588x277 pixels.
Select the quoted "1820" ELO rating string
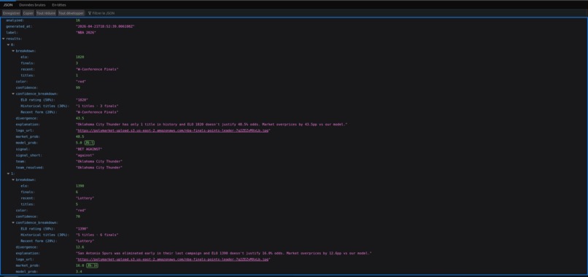(x=82, y=100)
